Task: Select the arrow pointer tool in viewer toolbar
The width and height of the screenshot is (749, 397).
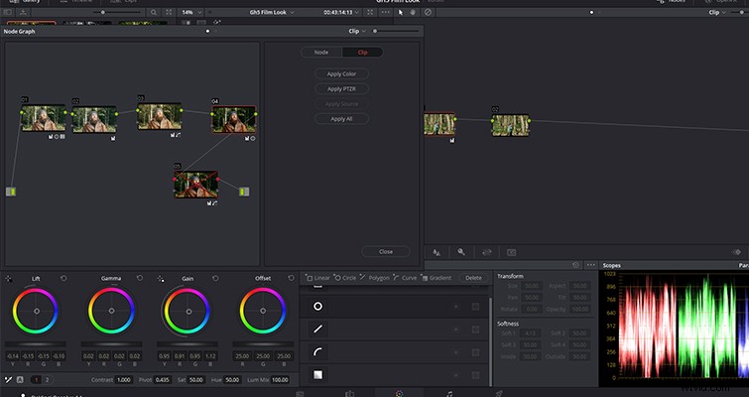Action: pyautogui.click(x=401, y=13)
